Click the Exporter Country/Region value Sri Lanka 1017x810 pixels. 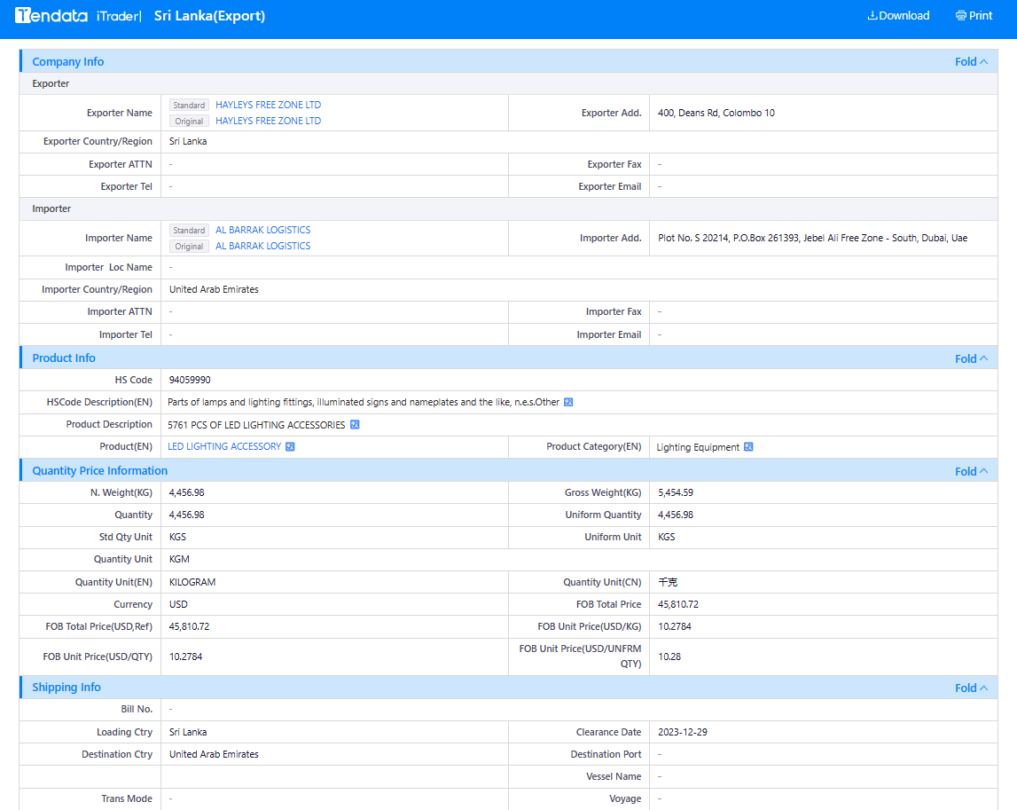pos(188,141)
